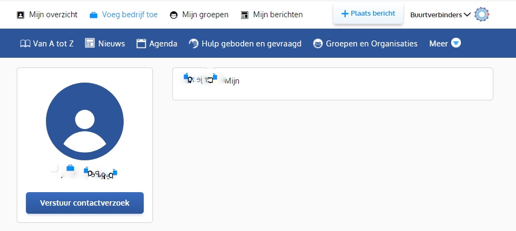Image resolution: width=516 pixels, height=231 pixels.
Task: Click the Hulp geboden en gevraagd hand icon
Action: 193,43
